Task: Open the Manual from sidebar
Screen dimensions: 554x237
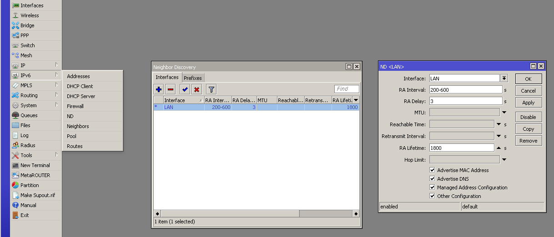Action: point(35,205)
